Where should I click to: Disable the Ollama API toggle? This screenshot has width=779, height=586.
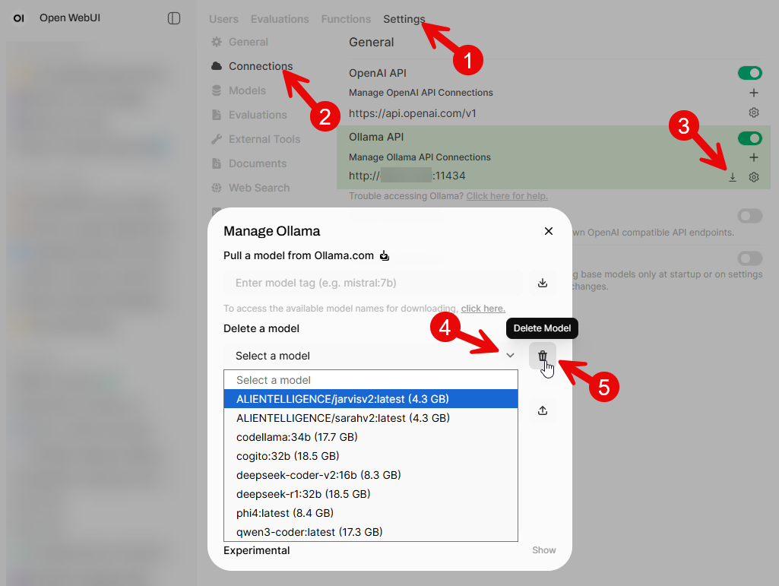pyautogui.click(x=749, y=138)
